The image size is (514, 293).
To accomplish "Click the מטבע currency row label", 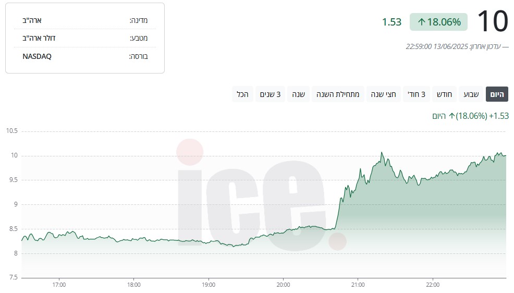I will tap(139, 38).
